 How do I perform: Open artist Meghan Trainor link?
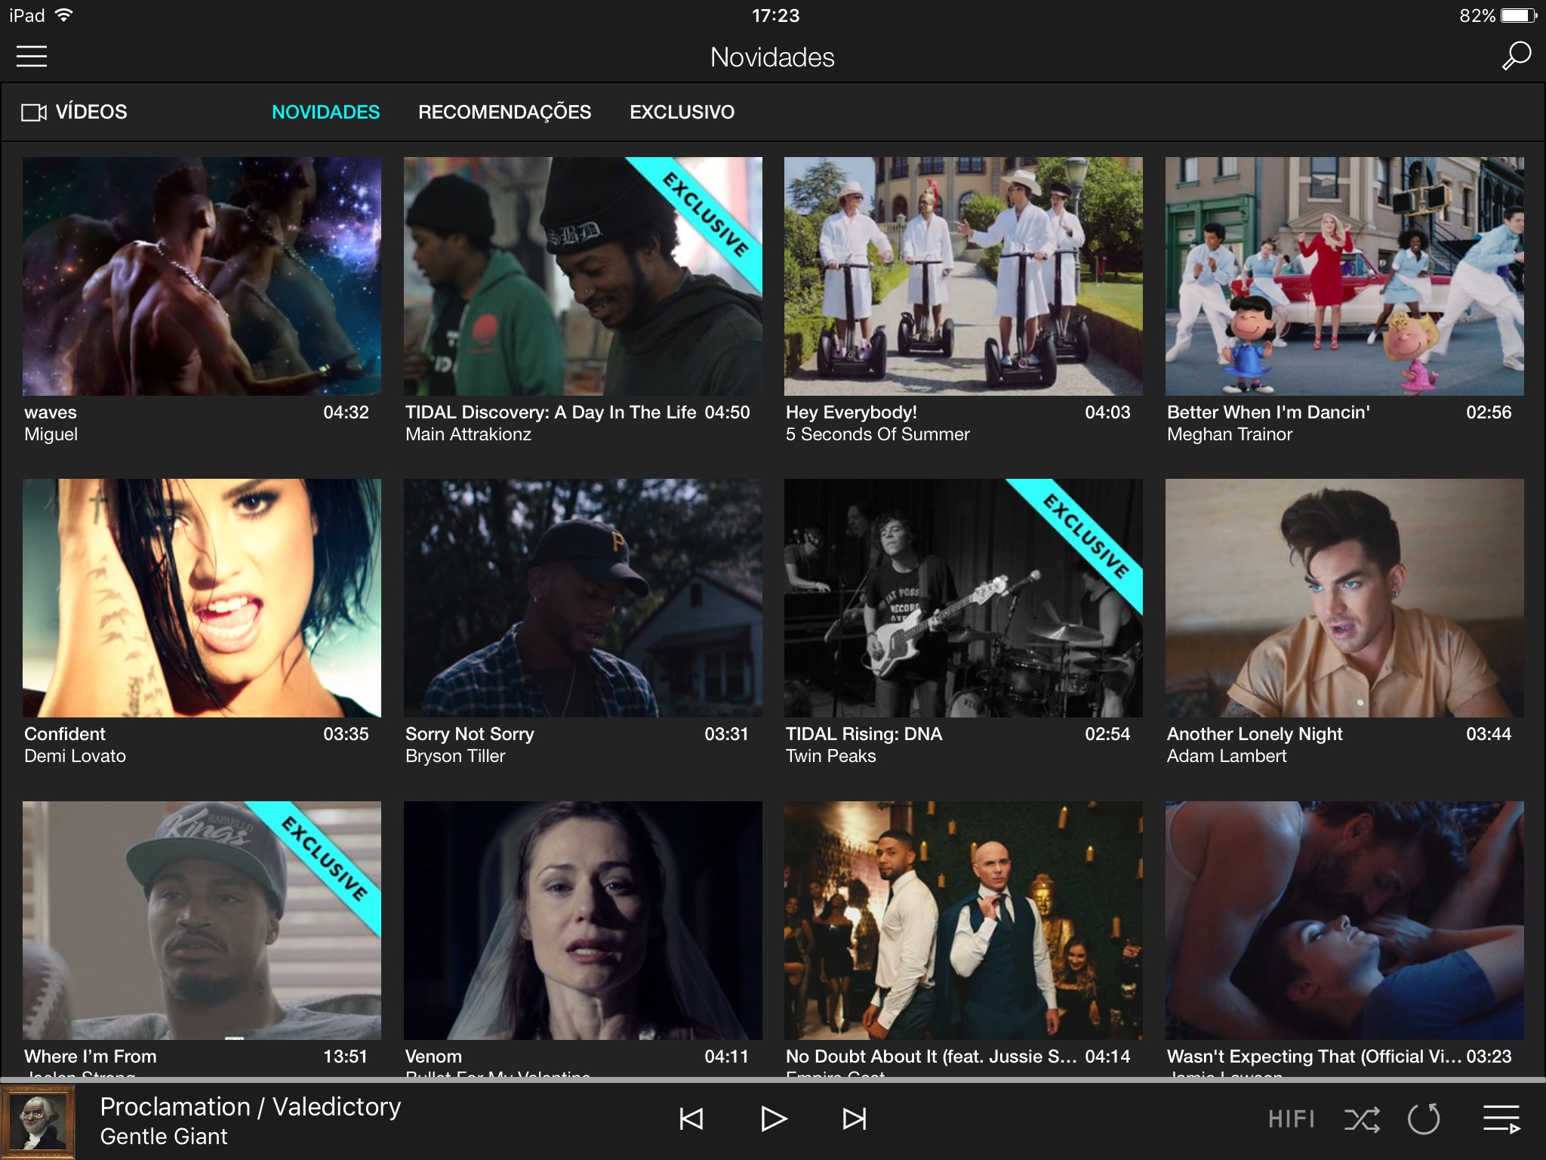(1230, 434)
